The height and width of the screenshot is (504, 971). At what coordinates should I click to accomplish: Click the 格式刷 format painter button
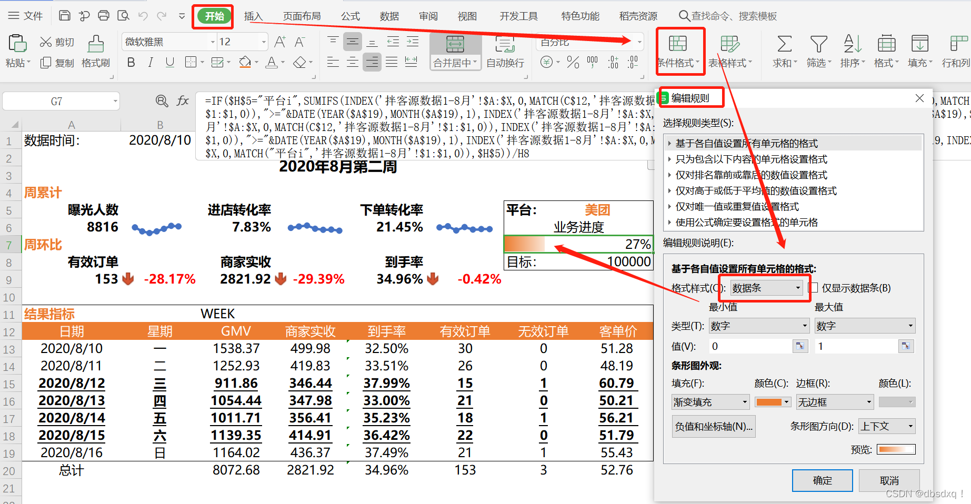[96, 51]
